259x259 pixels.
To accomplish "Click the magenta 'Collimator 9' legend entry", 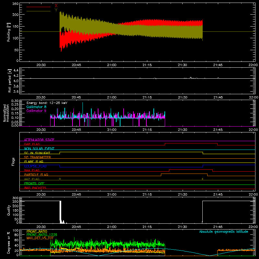I will coord(36,111).
